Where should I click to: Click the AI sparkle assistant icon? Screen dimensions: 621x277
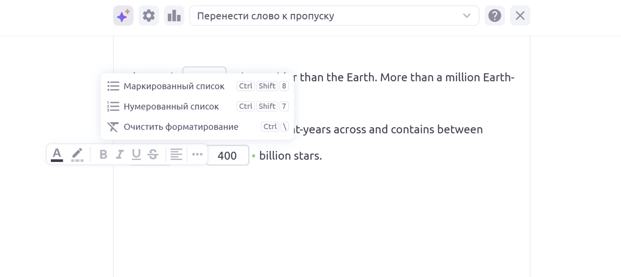[123, 16]
